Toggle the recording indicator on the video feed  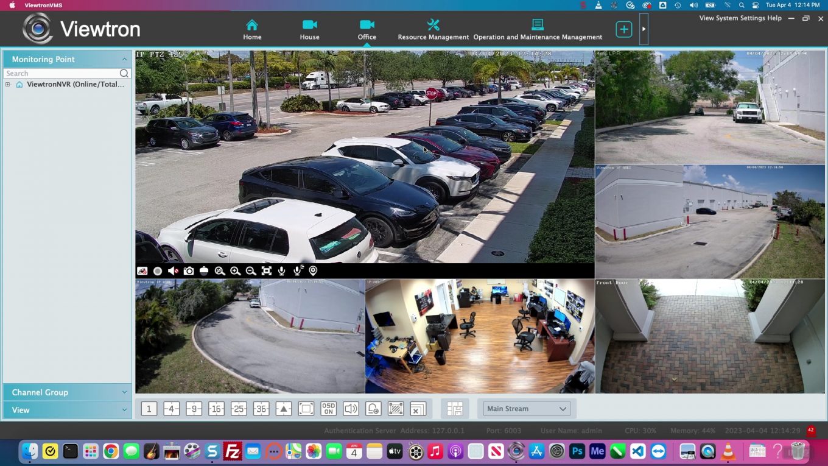tap(158, 271)
